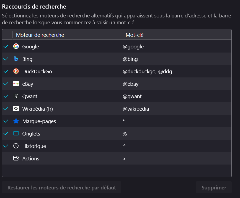Click the Bing logo icon
Screen dimensions: 240x198
tap(16, 59)
